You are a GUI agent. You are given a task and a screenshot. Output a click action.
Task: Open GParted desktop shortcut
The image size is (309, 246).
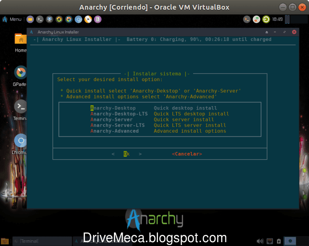20,76
